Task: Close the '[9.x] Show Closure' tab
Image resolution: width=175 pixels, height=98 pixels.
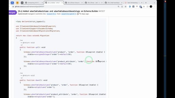Action: [x=82, y=3]
